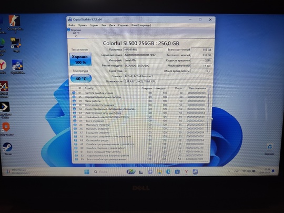Click the status icon of attribute A9 row

click(x=75, y=140)
